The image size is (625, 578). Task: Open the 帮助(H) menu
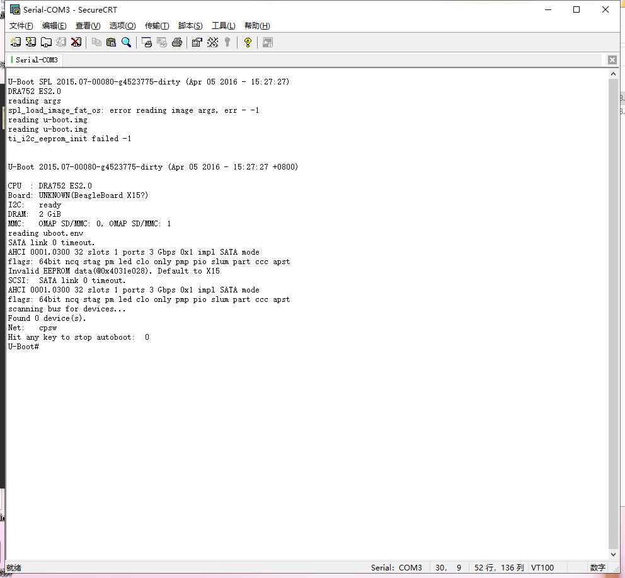click(x=257, y=26)
